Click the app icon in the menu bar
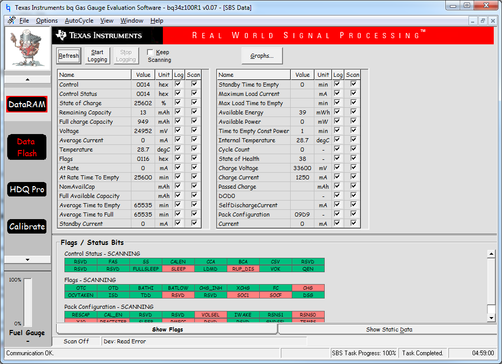502x364 pixels. (12, 21)
